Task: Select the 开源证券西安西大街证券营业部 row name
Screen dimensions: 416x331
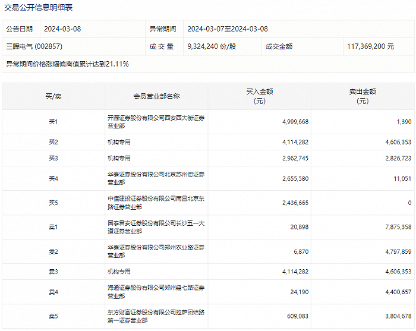Action: (x=156, y=122)
